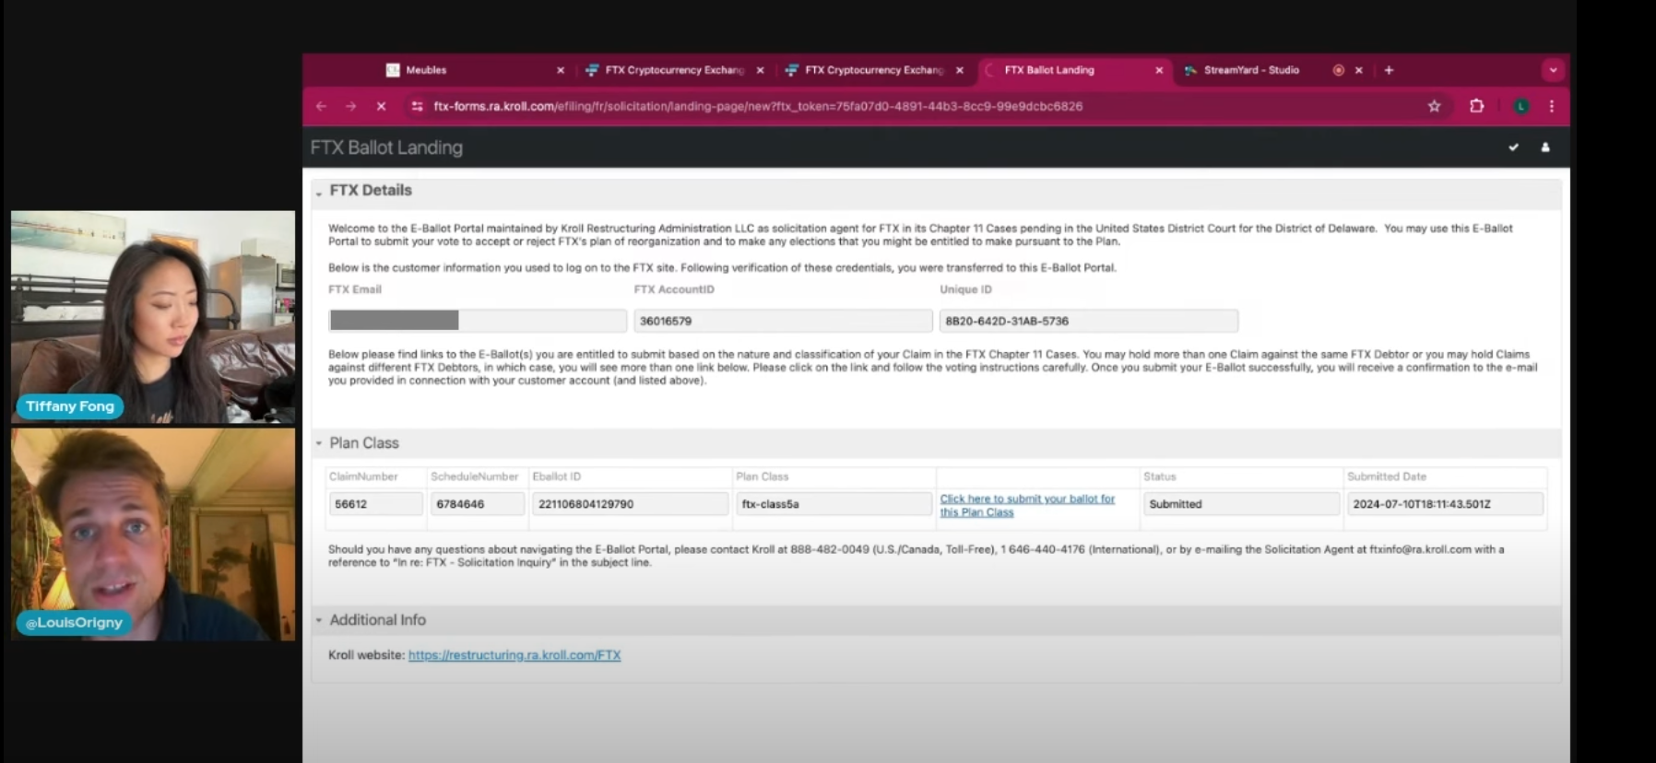Click the 'FTX Email' label
1656x763 pixels.
(x=355, y=289)
